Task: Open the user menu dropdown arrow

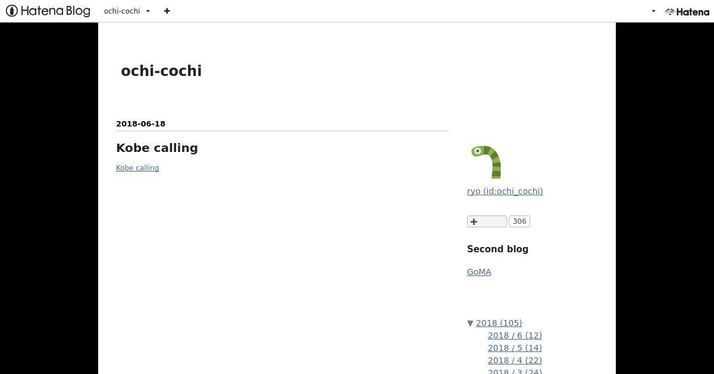Action: click(653, 11)
